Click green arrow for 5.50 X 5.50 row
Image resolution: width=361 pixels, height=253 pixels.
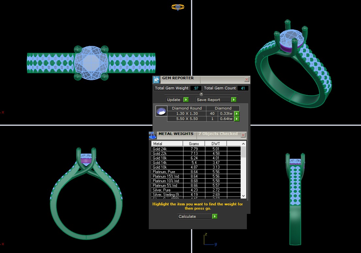coord(237,119)
